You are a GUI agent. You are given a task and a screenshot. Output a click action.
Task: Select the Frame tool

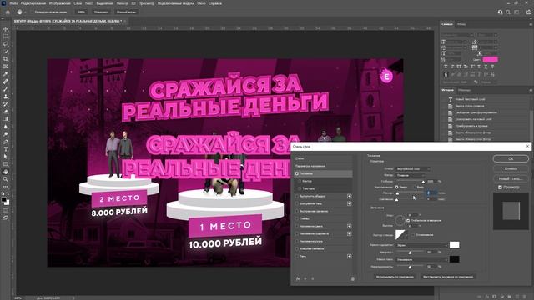[6, 67]
